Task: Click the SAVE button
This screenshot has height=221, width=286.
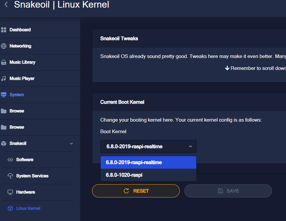Action: click(x=228, y=191)
